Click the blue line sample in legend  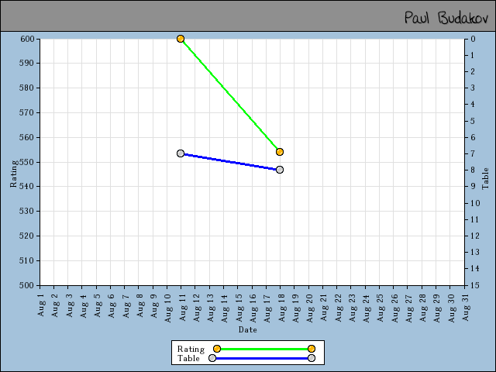(262, 358)
